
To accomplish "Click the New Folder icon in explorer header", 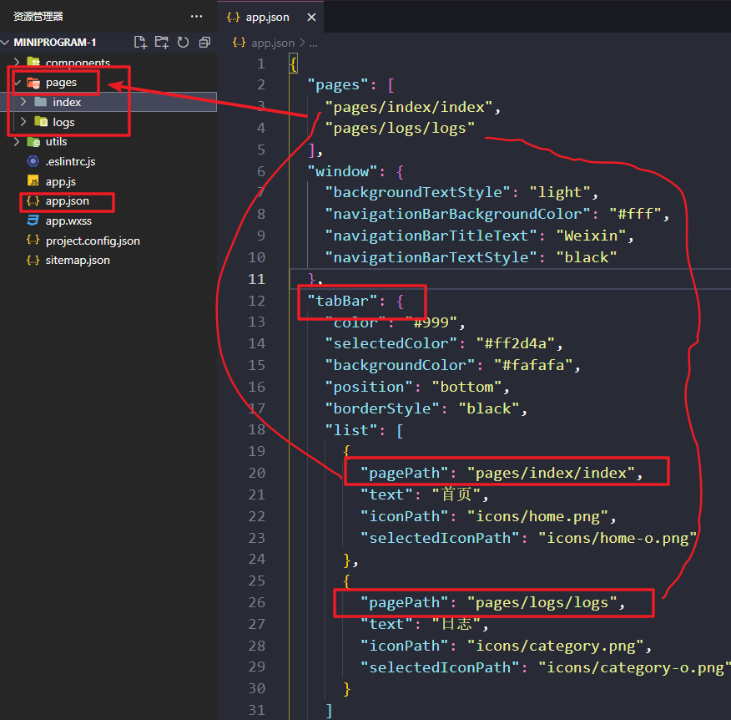I will pyautogui.click(x=161, y=43).
